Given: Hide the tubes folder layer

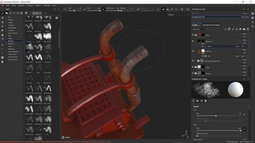Looking at the screenshot, I should (x=193, y=35).
